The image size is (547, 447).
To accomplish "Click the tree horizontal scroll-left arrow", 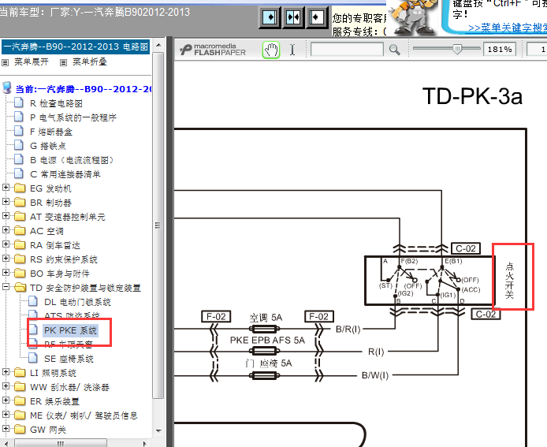I will pyautogui.click(x=6, y=444).
